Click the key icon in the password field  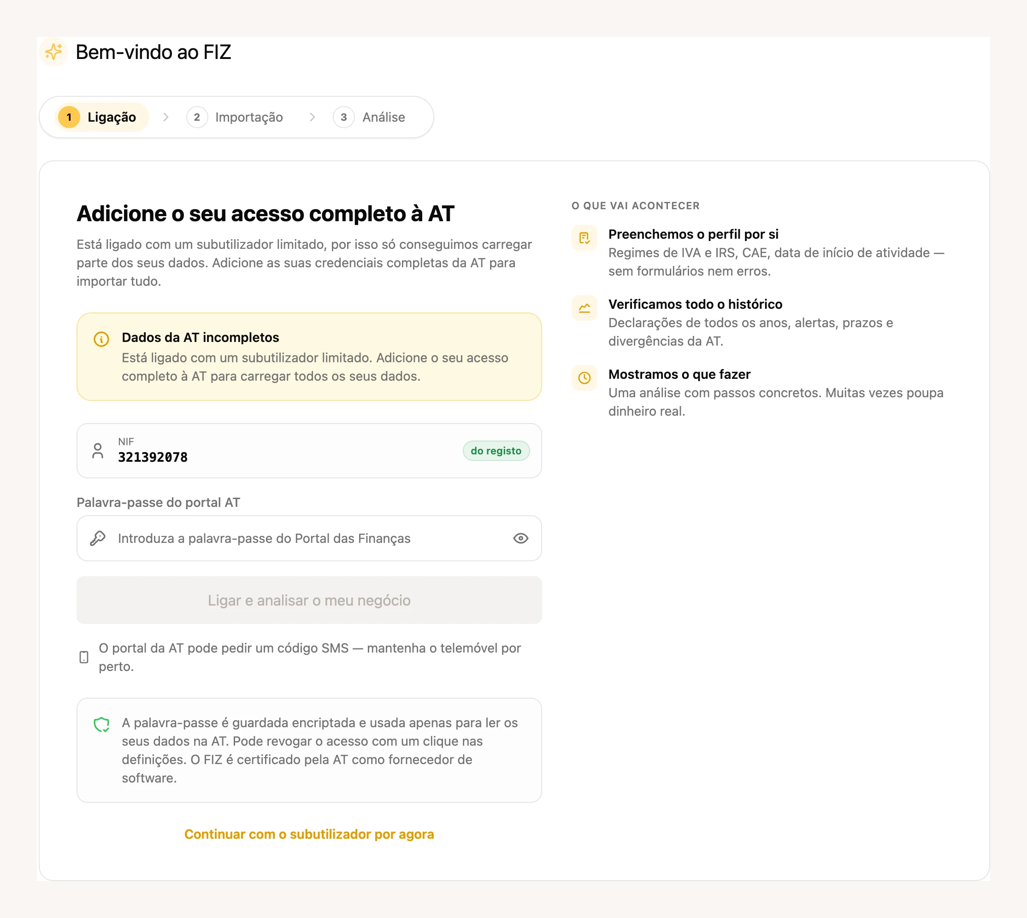[x=98, y=538]
